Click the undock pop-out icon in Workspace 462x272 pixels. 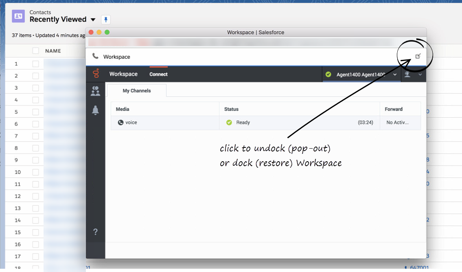click(418, 56)
